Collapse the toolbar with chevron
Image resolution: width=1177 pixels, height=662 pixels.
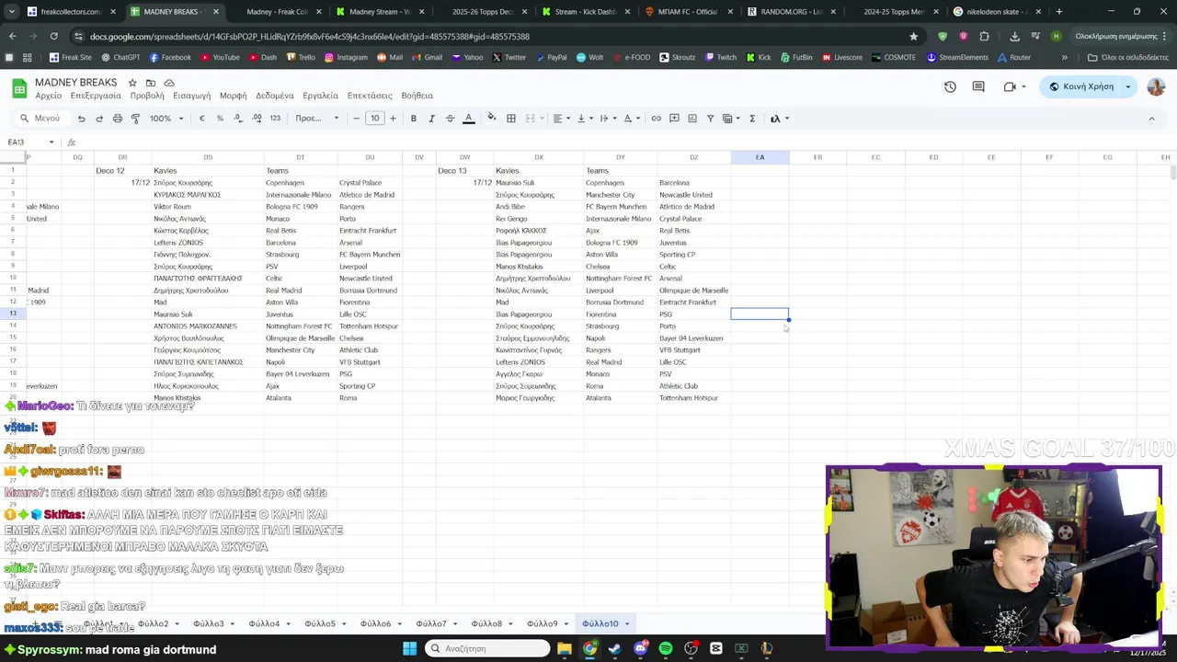click(x=1151, y=119)
